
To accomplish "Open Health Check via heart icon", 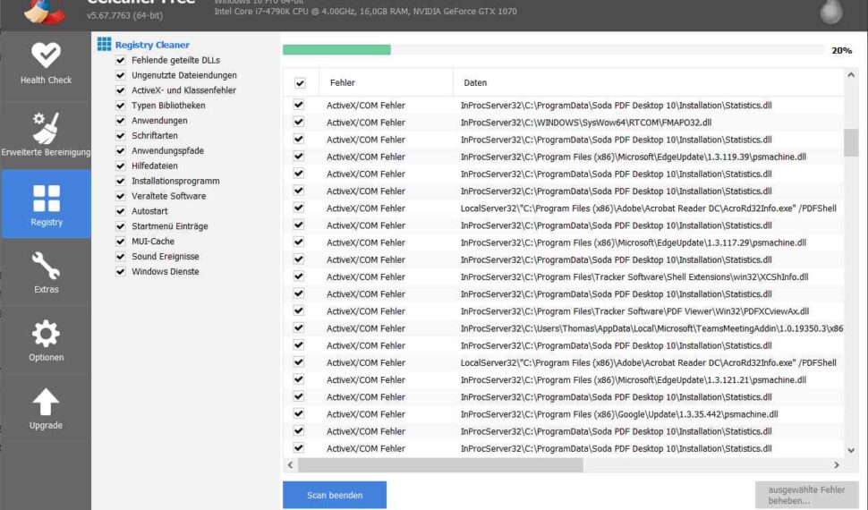I will click(46, 55).
